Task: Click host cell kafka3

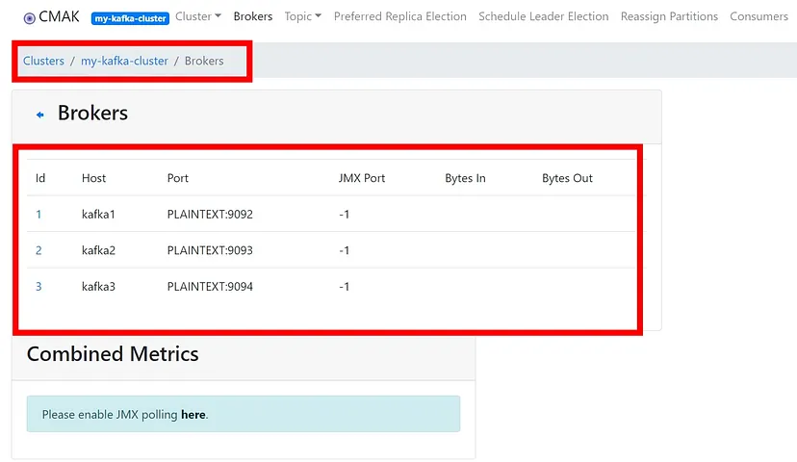Action: 98,287
